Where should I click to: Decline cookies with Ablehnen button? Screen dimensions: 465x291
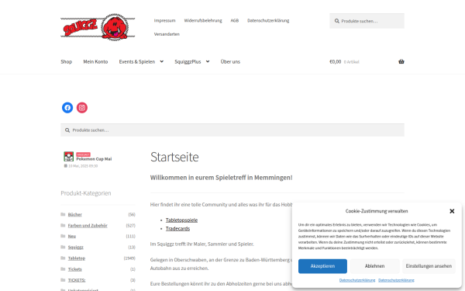(x=374, y=266)
